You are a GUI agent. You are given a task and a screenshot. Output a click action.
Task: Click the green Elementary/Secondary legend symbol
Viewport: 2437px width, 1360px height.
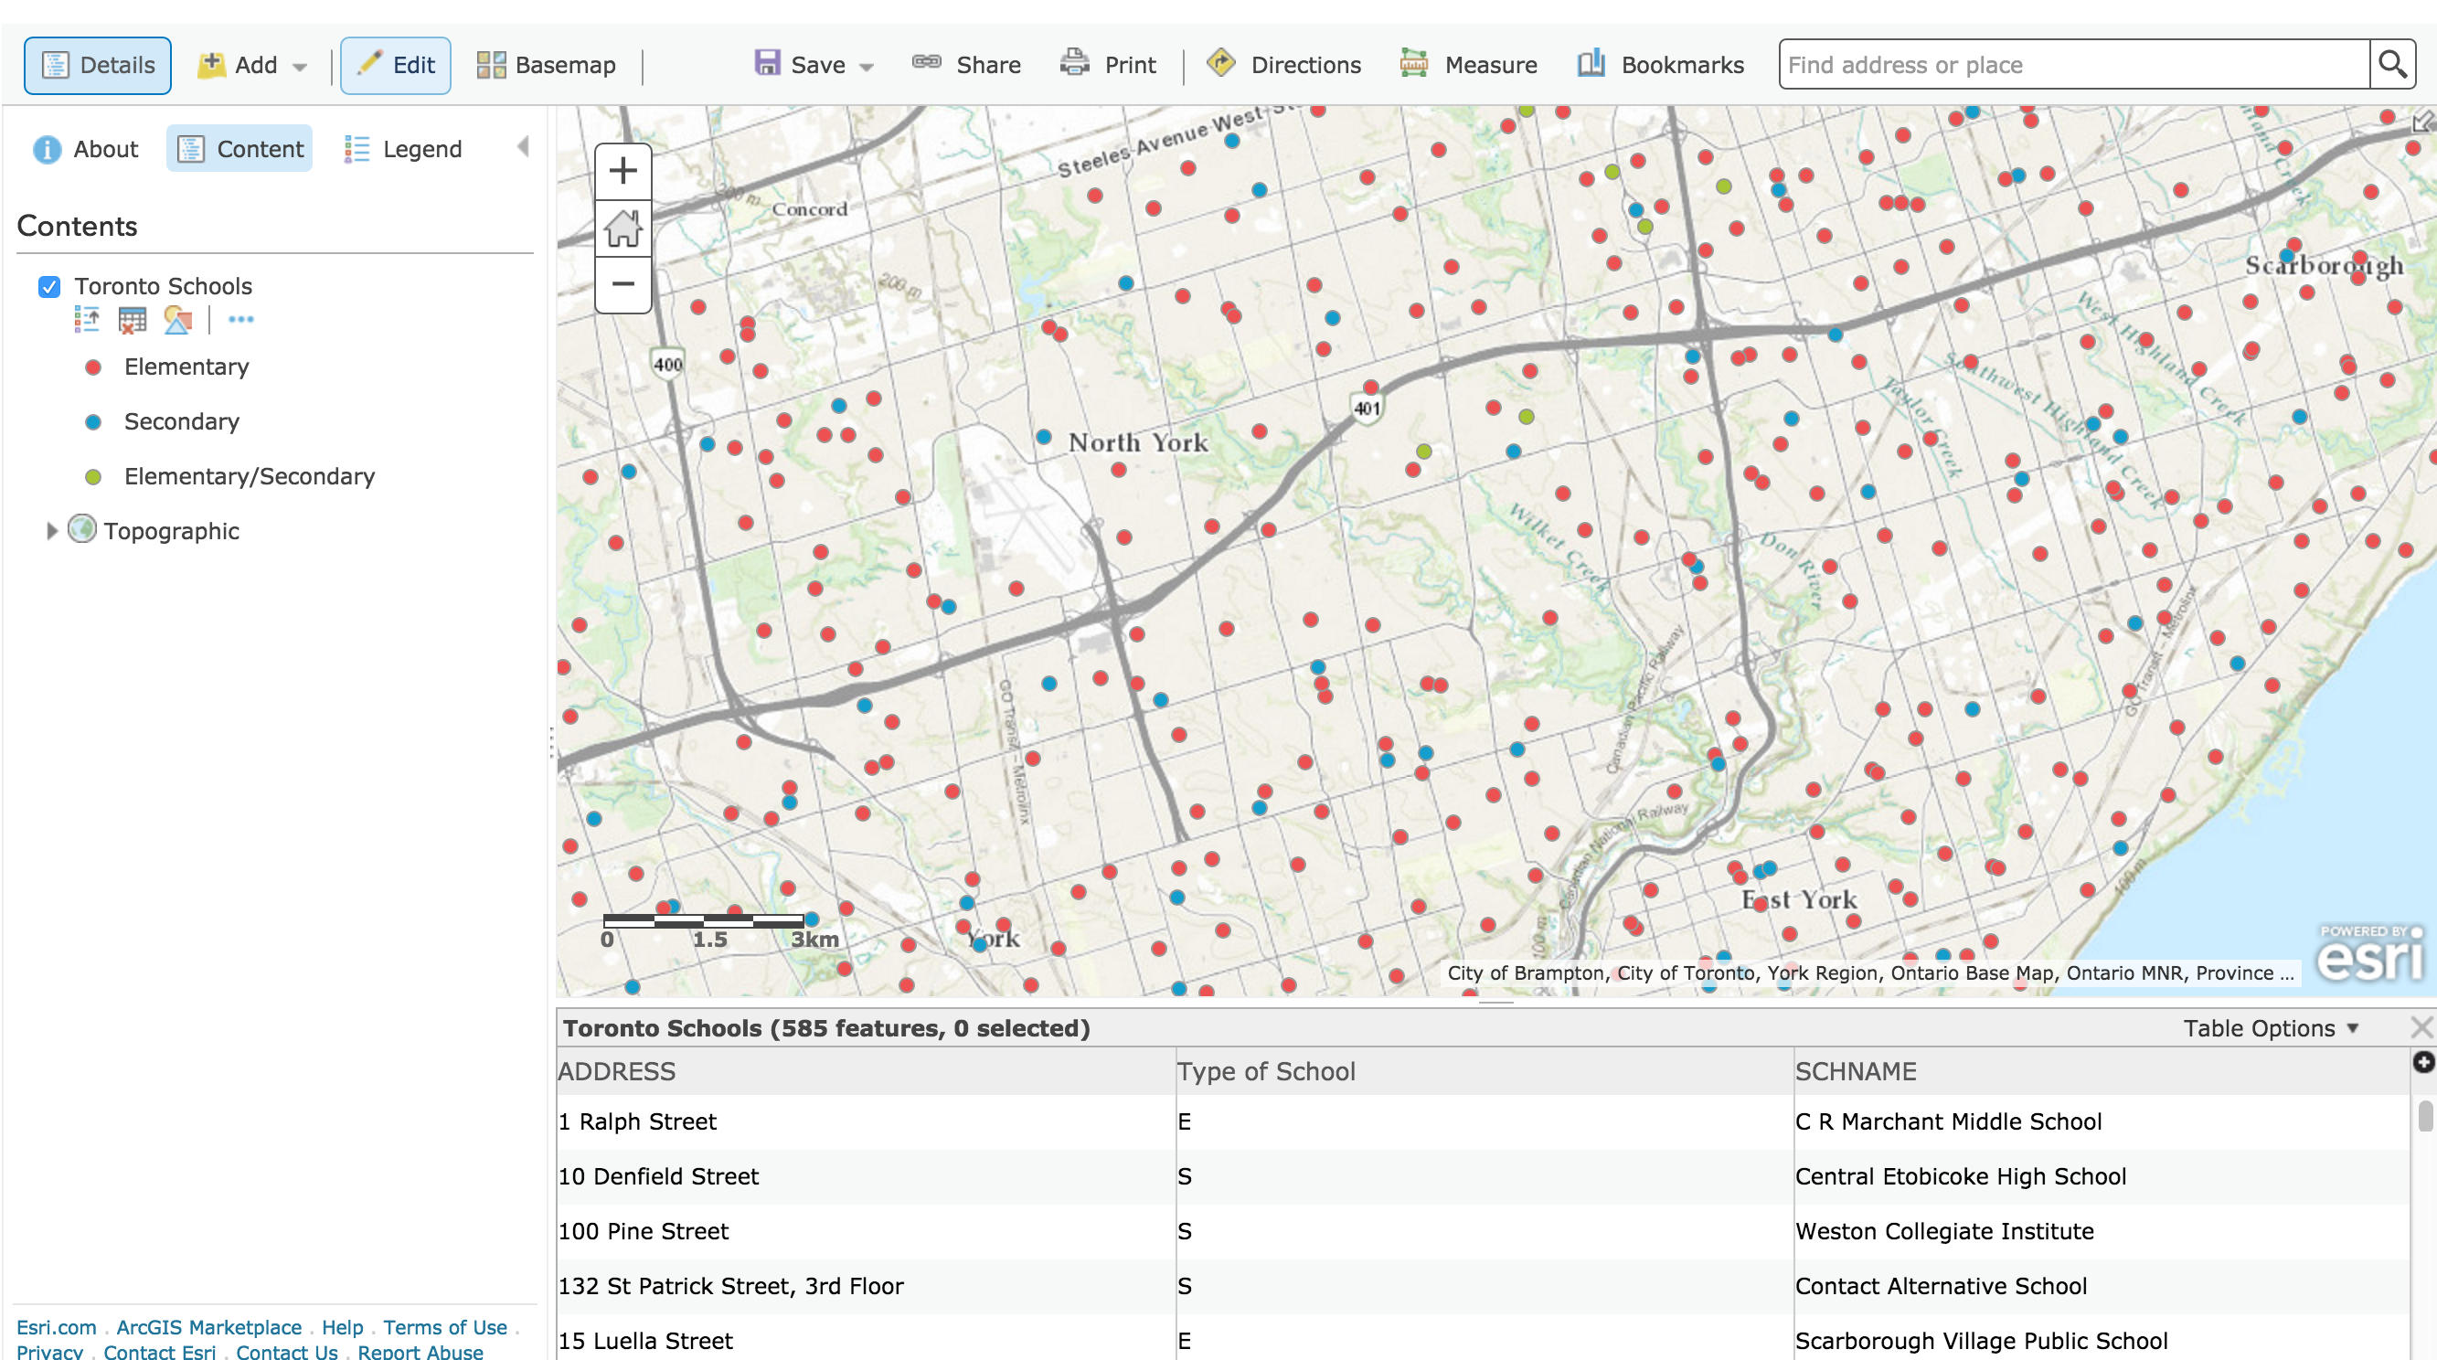tap(92, 477)
